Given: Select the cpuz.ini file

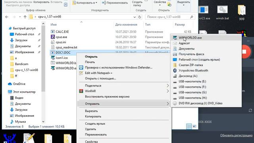Looking at the screenshot, I should pyautogui.click(x=61, y=42).
